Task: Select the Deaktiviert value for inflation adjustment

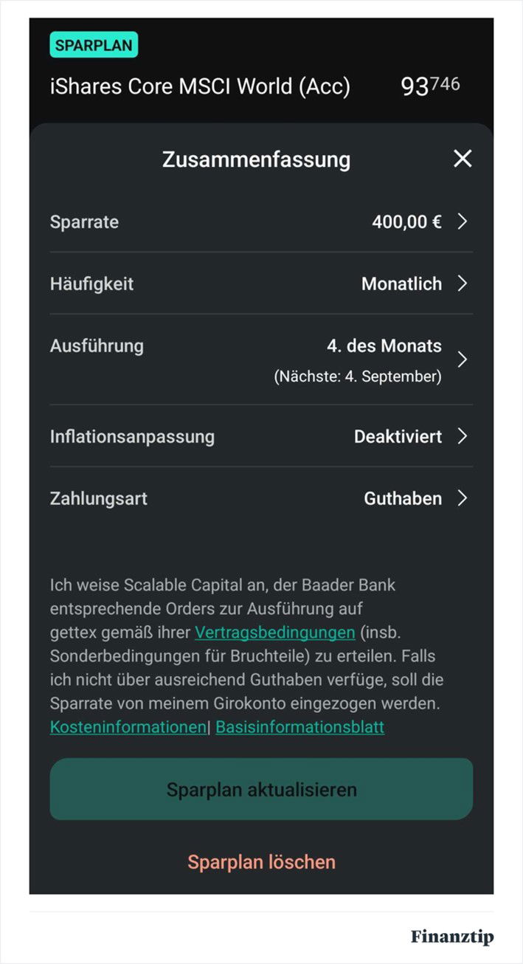Action: [398, 436]
